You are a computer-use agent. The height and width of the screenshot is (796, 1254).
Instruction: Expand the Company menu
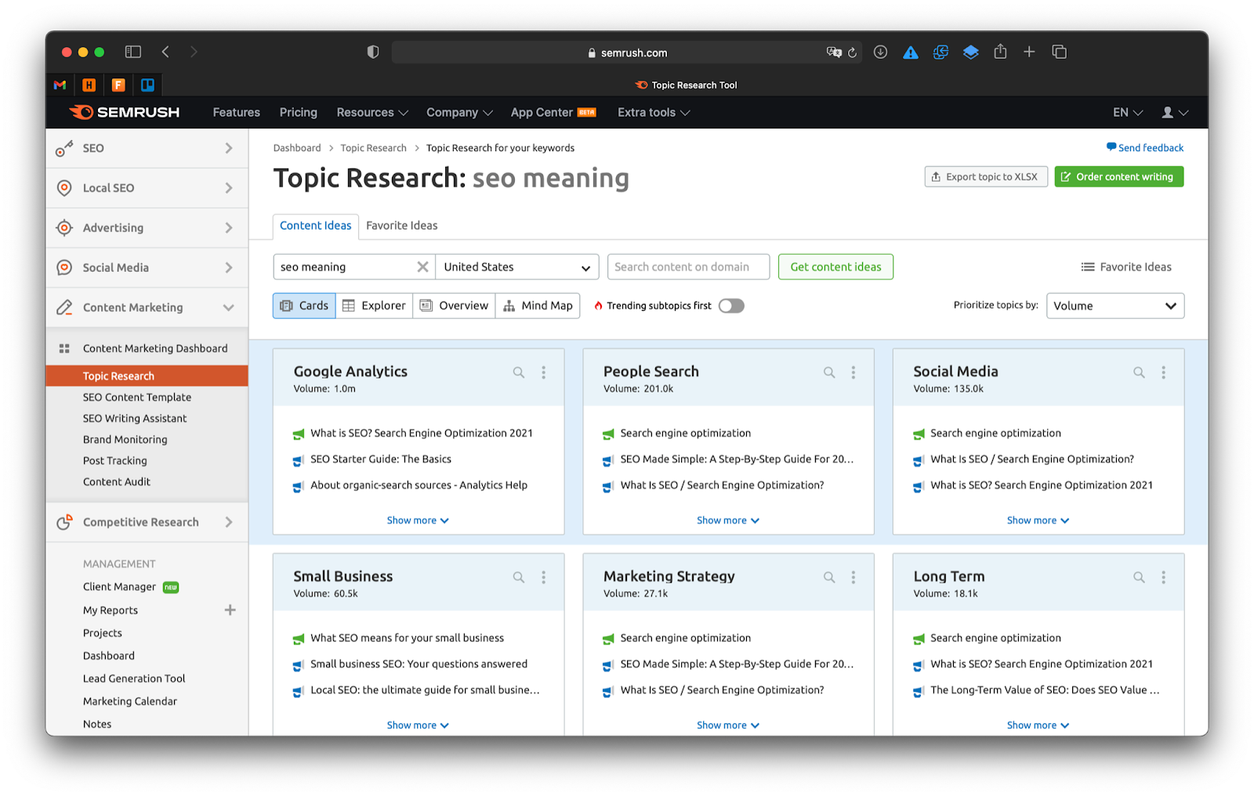point(459,112)
